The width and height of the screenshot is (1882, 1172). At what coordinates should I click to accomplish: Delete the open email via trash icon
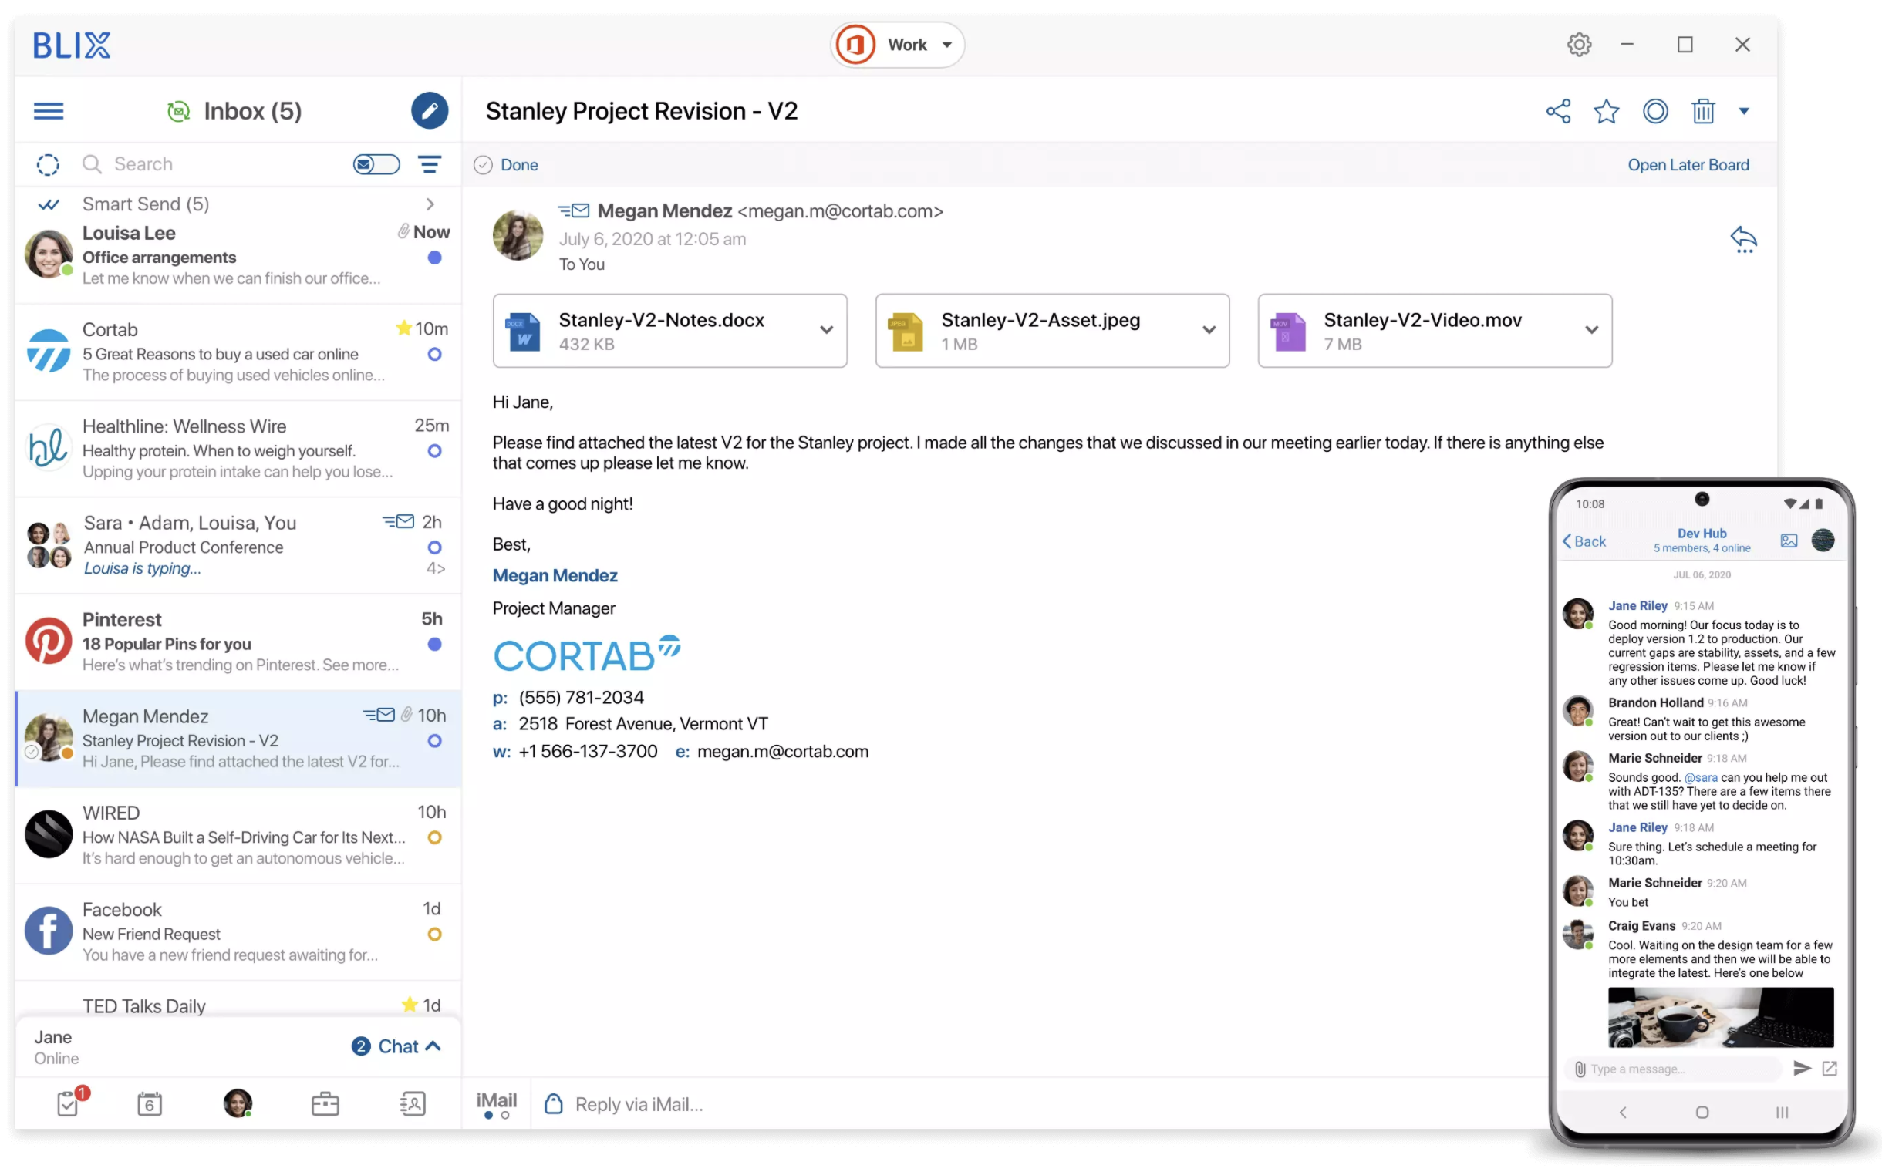pos(1703,111)
